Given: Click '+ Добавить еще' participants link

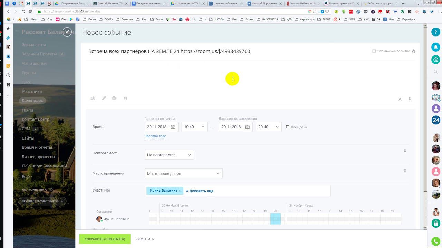Looking at the screenshot, I should pyautogui.click(x=200, y=191).
